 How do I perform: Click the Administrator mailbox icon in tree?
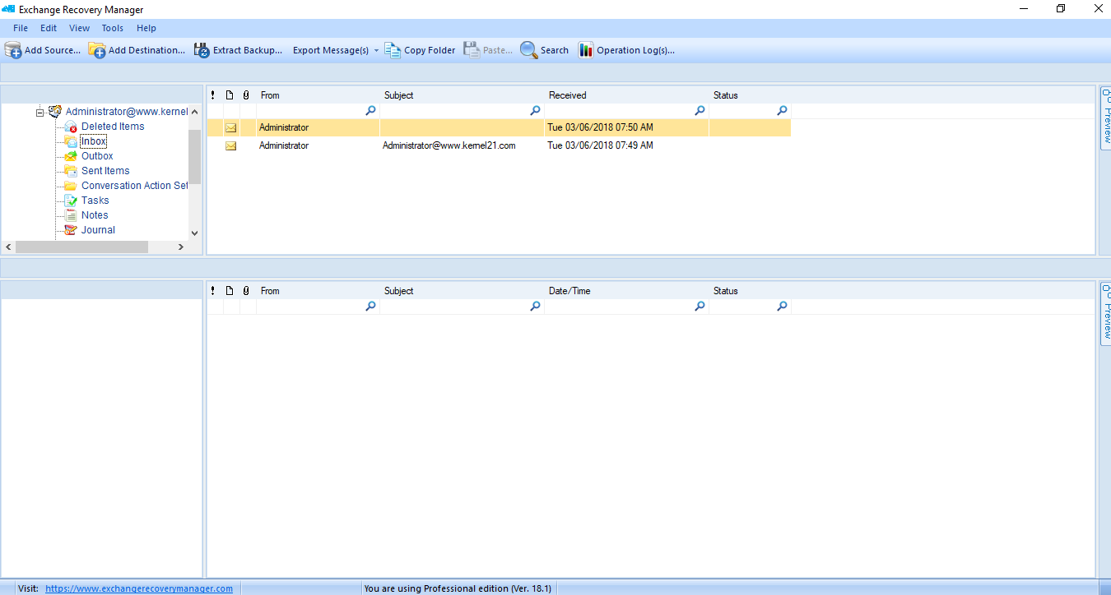55,112
